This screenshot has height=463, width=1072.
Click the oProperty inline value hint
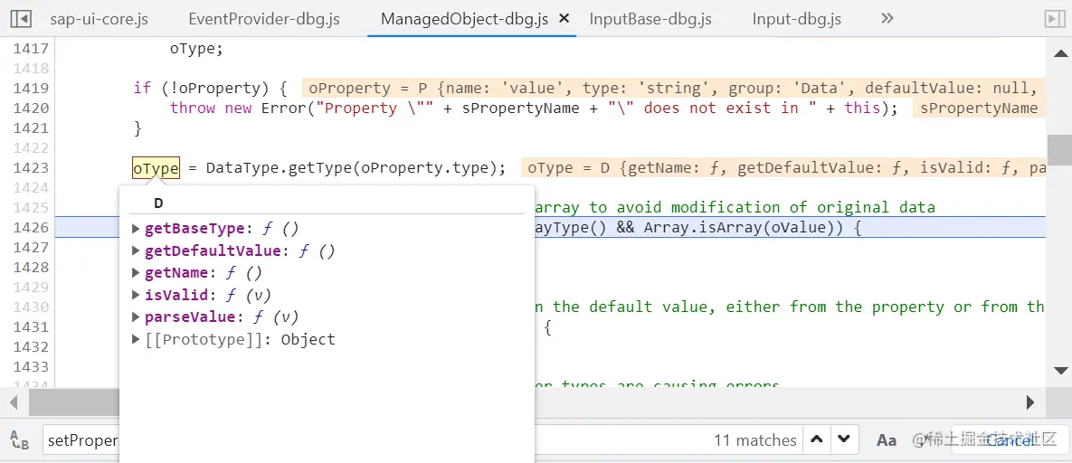tap(673, 89)
